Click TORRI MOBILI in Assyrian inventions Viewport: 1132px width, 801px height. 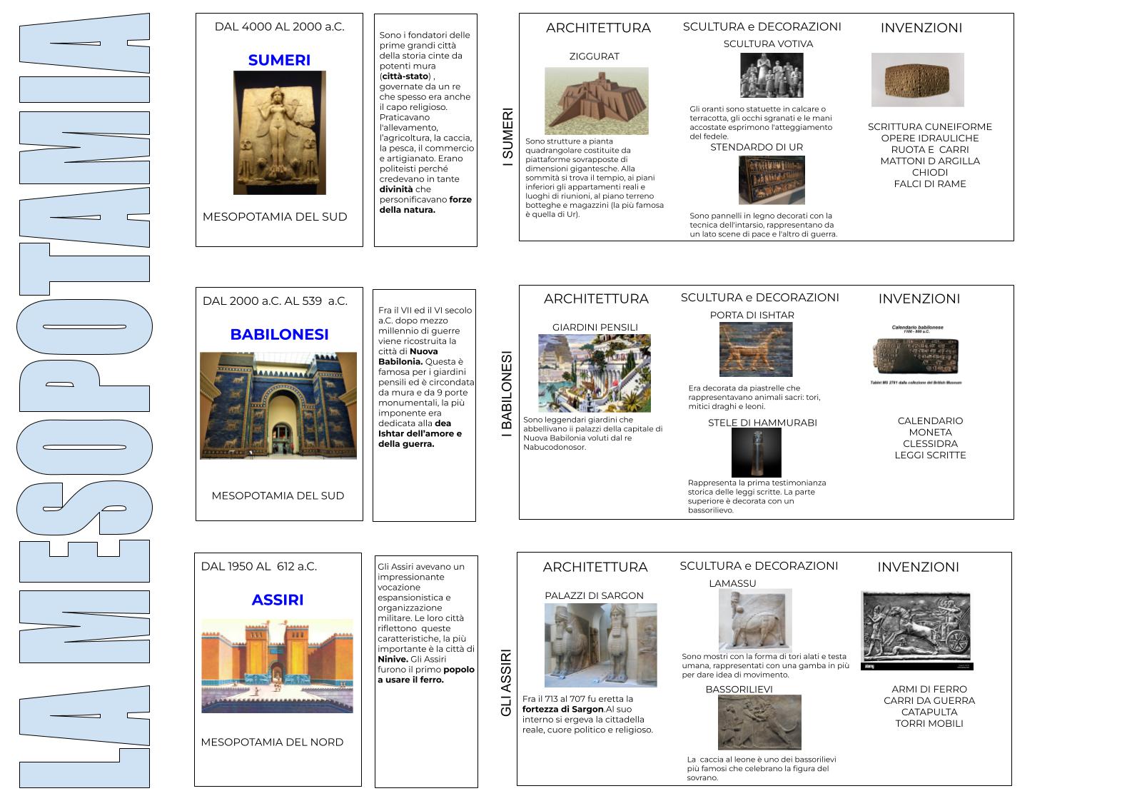(929, 723)
